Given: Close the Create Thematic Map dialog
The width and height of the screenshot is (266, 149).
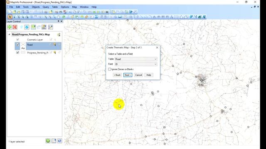Looking at the screenshot, I should tap(157, 48).
